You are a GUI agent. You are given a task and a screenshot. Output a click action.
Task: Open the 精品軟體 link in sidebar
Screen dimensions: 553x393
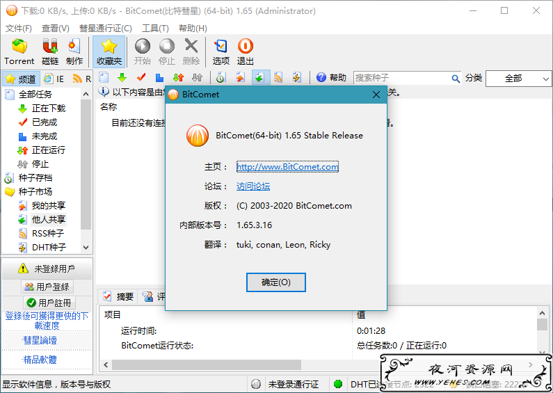[x=40, y=360]
